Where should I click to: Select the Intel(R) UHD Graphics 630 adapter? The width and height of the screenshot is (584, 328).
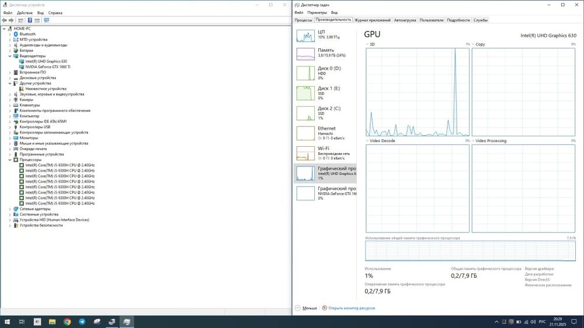(x=46, y=61)
